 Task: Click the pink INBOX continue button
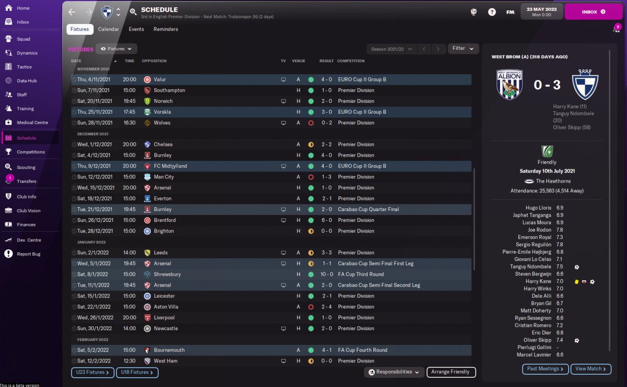click(594, 12)
